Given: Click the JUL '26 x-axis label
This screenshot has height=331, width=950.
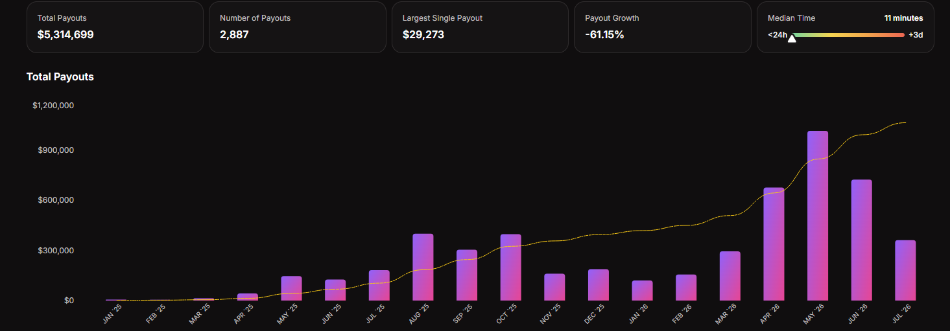Looking at the screenshot, I should (x=901, y=314).
